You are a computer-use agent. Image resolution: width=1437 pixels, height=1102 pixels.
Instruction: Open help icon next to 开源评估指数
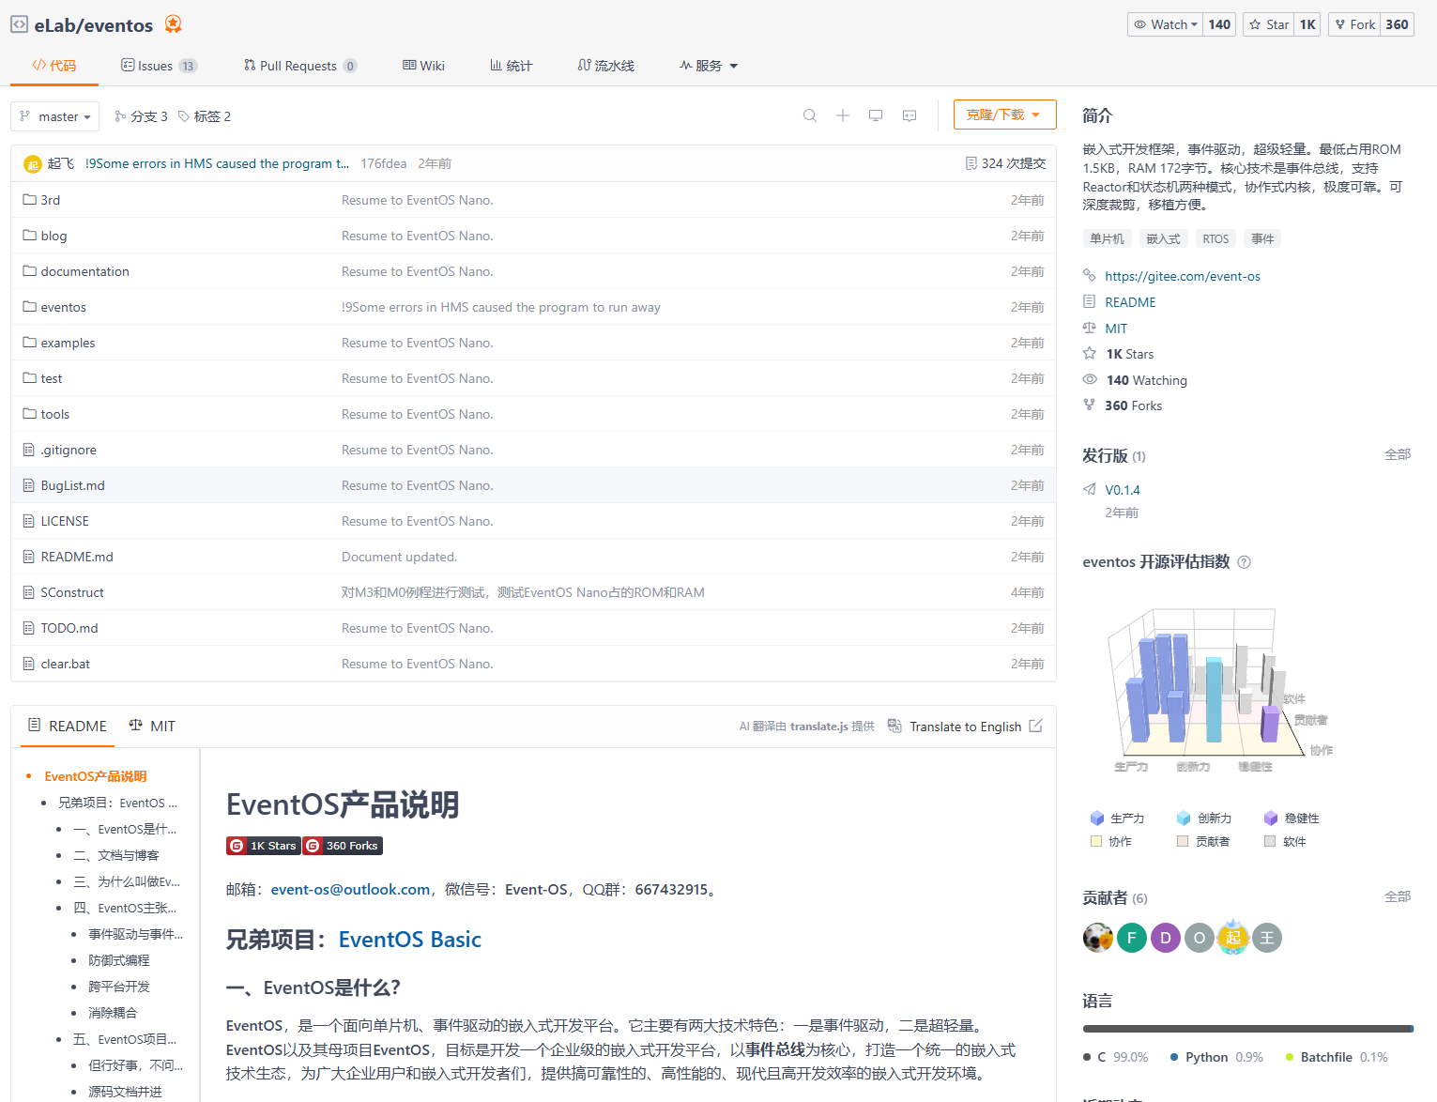tap(1244, 561)
